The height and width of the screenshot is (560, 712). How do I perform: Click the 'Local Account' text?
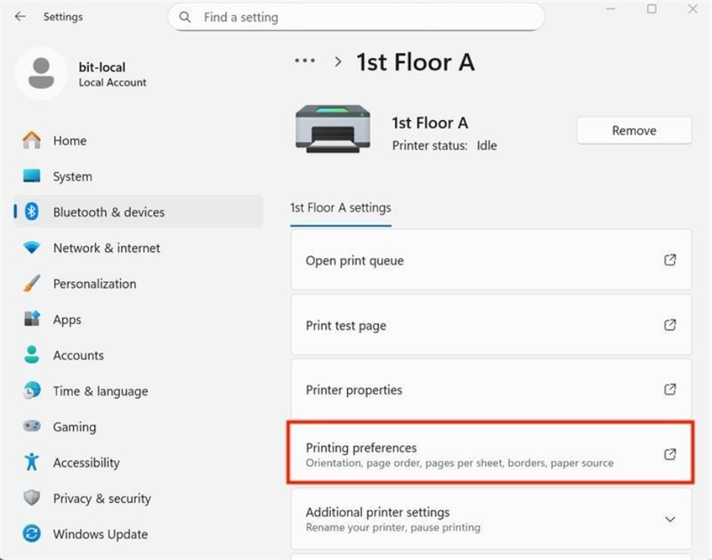click(112, 82)
